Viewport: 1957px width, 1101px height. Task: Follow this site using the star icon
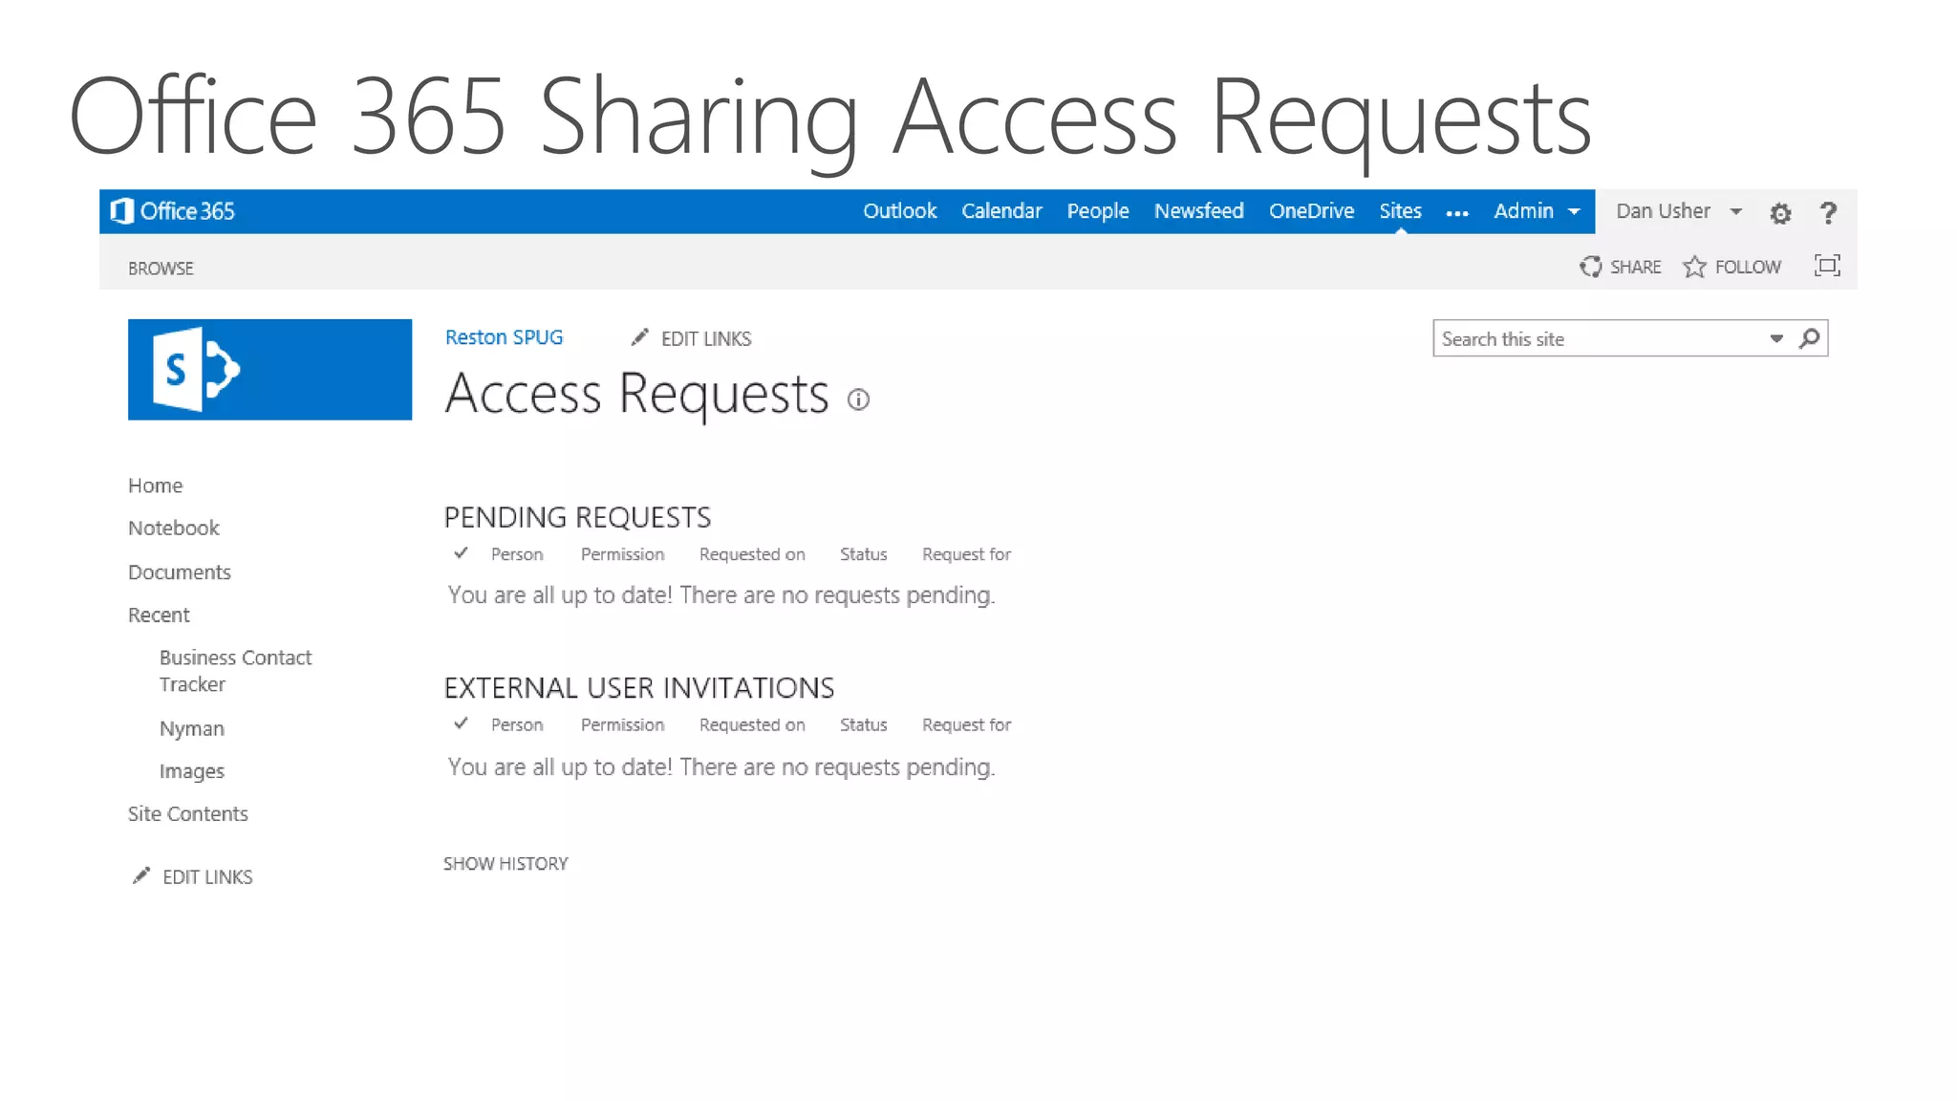pos(1694,267)
